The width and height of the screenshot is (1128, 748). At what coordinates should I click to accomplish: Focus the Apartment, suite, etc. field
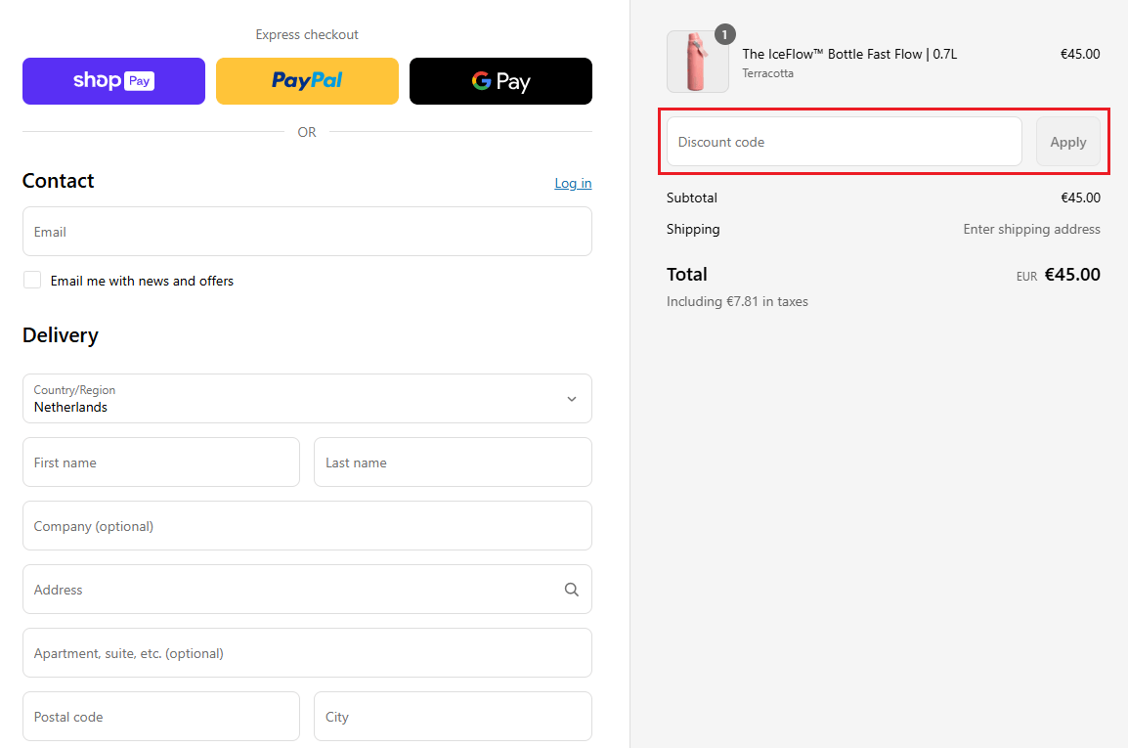pos(307,653)
